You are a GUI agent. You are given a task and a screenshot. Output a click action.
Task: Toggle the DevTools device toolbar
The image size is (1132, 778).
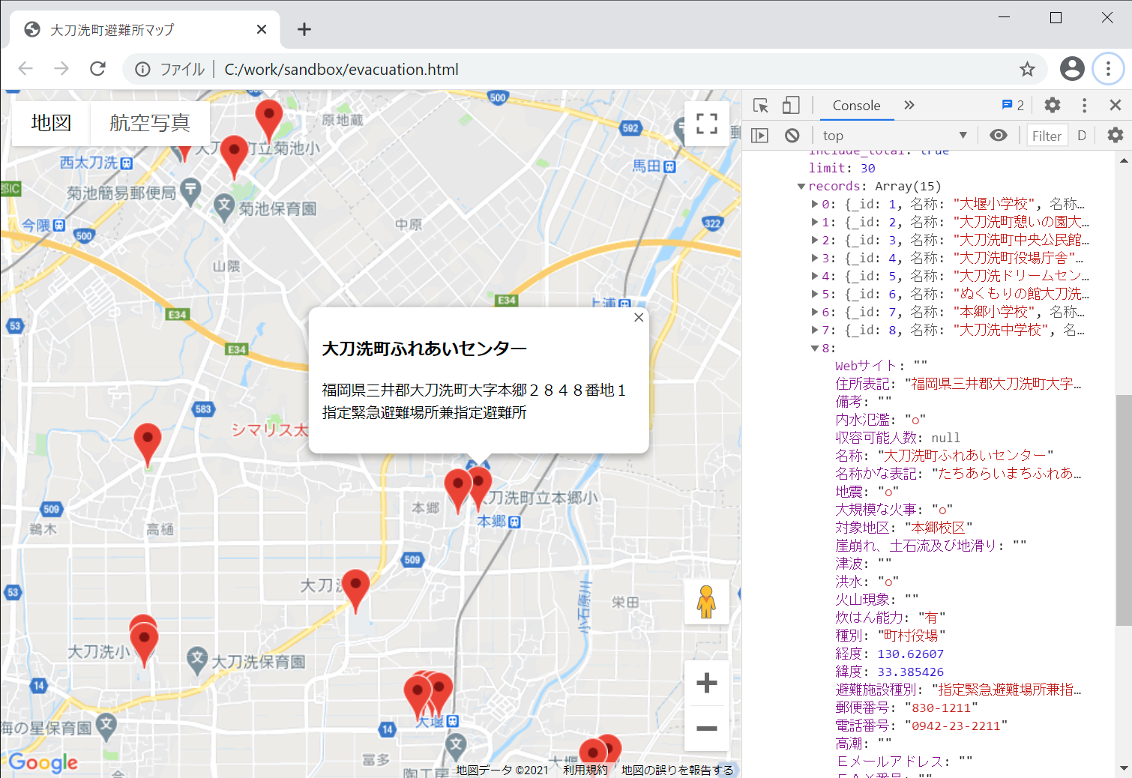point(791,106)
